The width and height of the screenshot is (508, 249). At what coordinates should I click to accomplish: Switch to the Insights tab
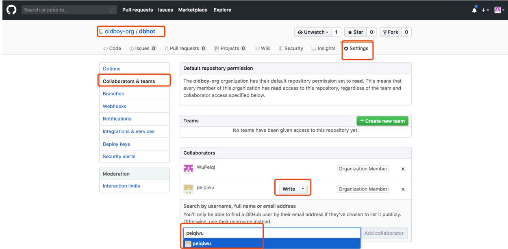click(323, 48)
